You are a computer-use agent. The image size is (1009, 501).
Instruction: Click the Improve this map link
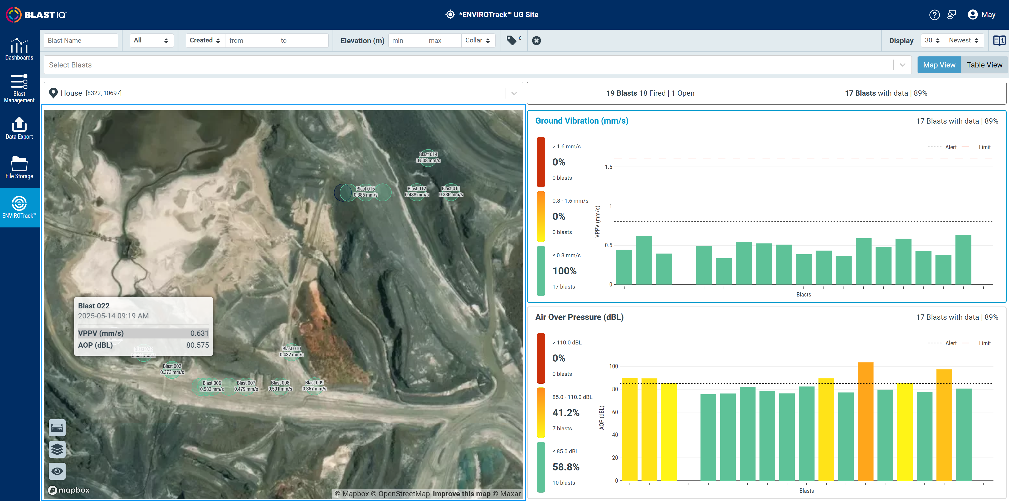point(461,494)
